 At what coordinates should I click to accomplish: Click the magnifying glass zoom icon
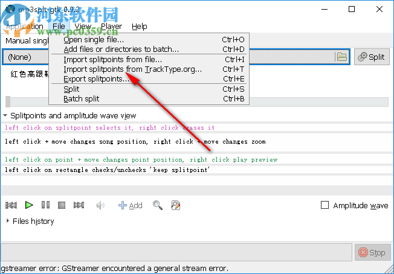158,205
